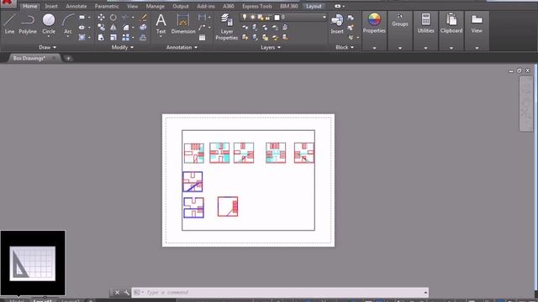Expand the Layers panel
Viewport: 538px width, 302px height.
(x=271, y=47)
